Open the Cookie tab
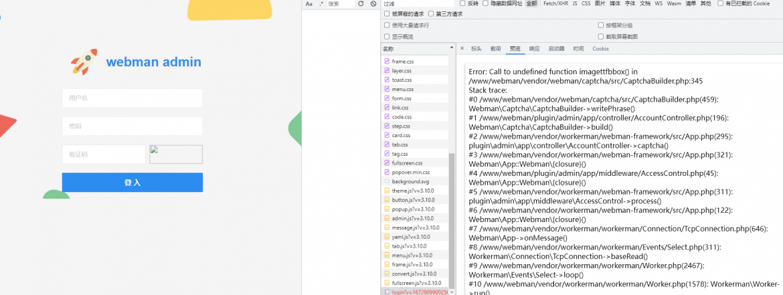 (600, 48)
